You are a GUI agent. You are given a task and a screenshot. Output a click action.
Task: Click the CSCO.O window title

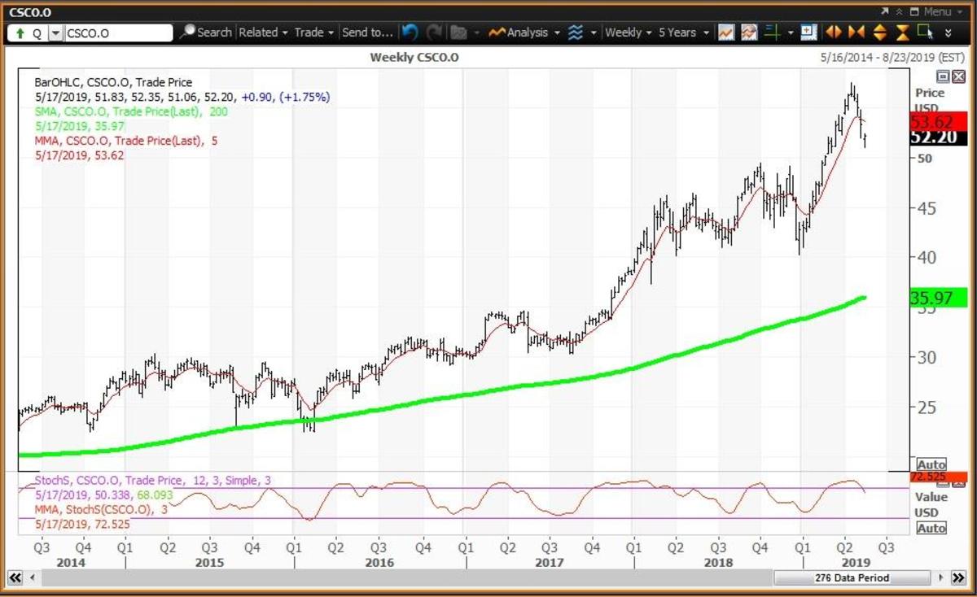pyautogui.click(x=30, y=11)
